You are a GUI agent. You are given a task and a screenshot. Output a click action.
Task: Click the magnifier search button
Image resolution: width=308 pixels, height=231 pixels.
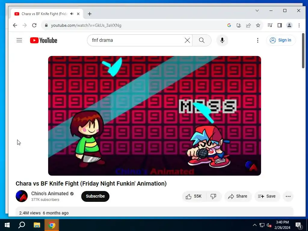tap(202, 40)
